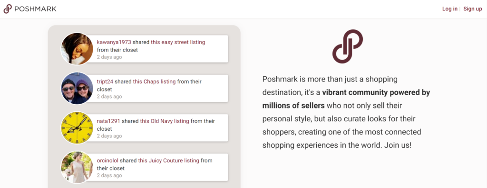This screenshot has width=487, height=188.
Task: Select nata1291's yellow clock avatar
Action: [77, 128]
